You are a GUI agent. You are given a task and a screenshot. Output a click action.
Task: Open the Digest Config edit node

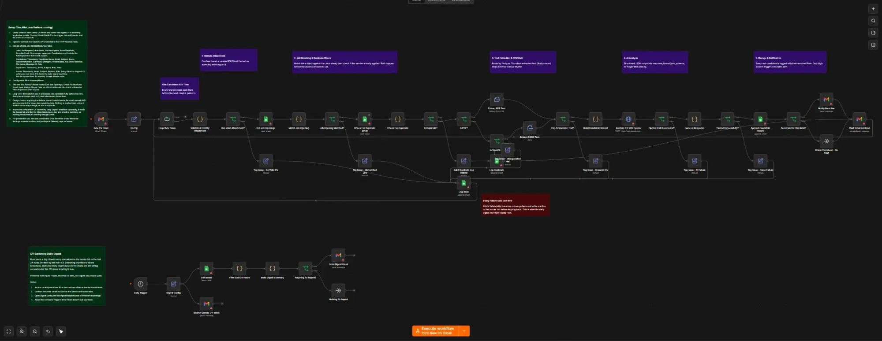(173, 284)
